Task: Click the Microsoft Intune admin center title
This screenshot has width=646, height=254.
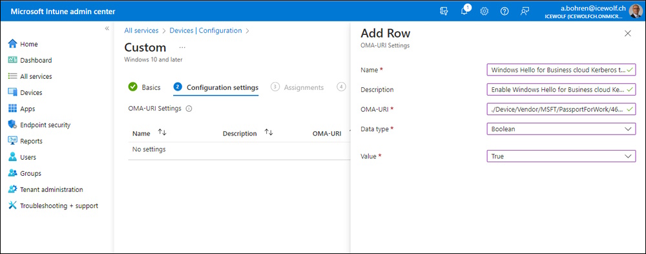Action: point(63,11)
